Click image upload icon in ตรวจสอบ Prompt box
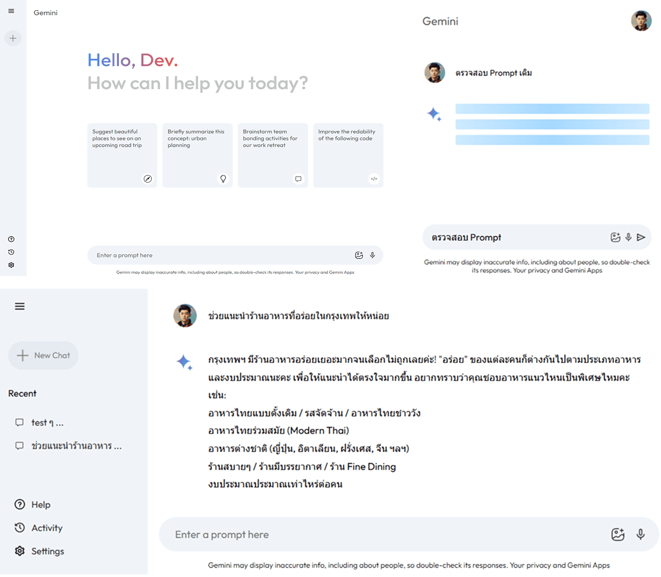The image size is (661, 577). point(615,237)
